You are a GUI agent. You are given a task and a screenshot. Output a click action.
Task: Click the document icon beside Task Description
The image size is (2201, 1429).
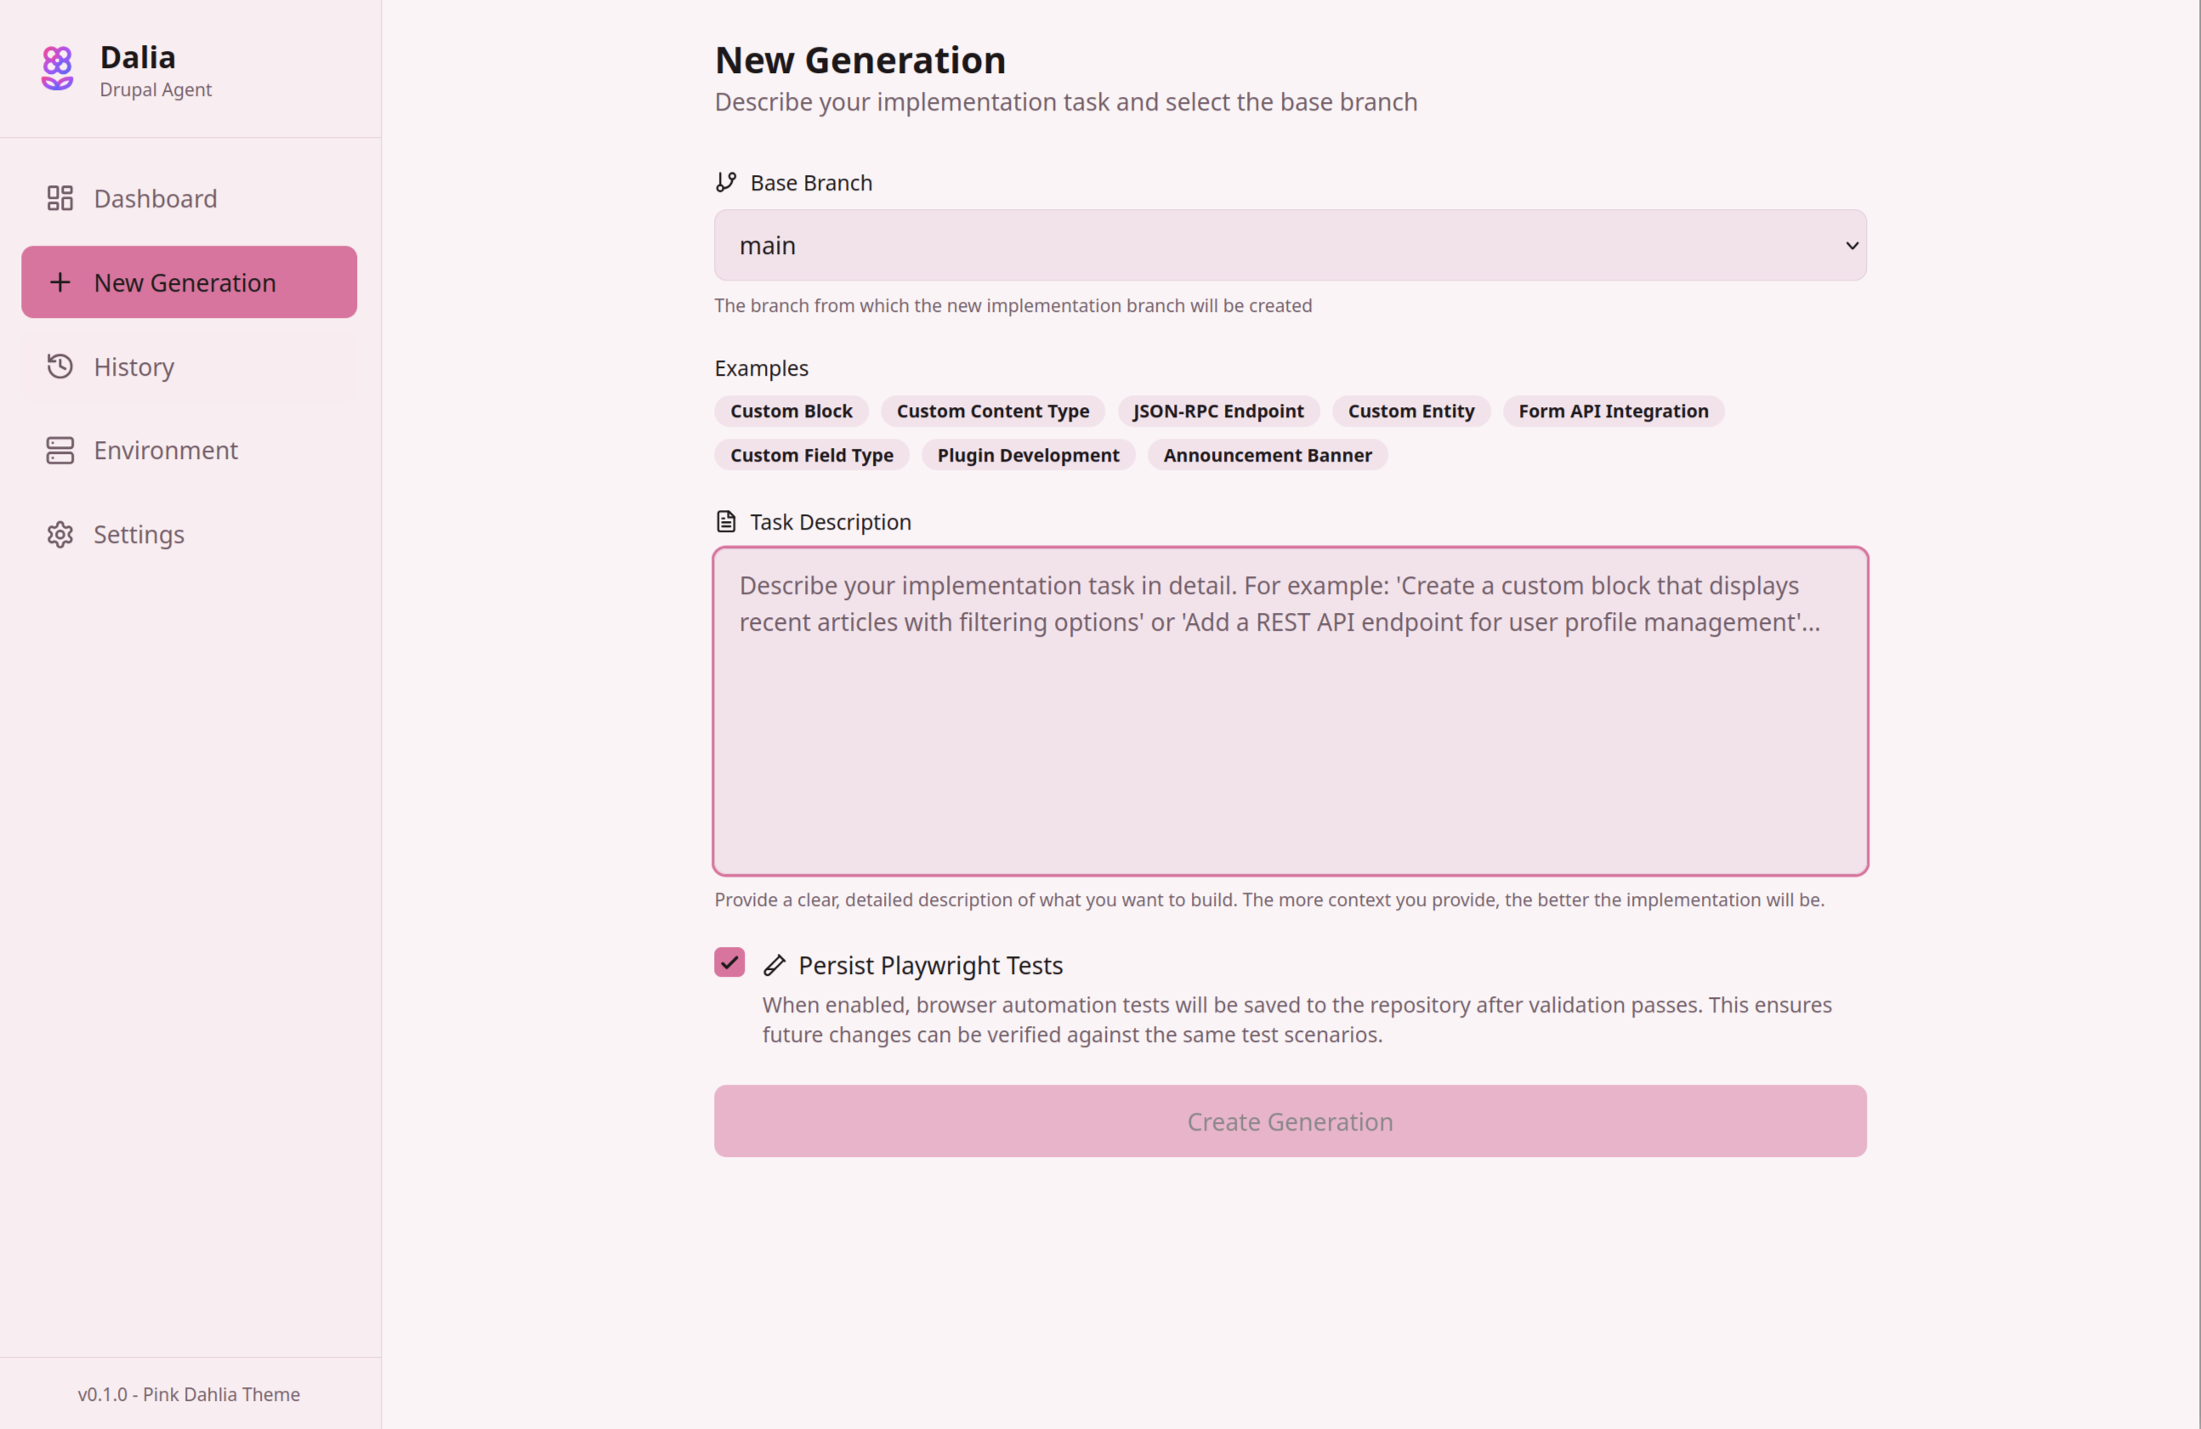(x=726, y=521)
